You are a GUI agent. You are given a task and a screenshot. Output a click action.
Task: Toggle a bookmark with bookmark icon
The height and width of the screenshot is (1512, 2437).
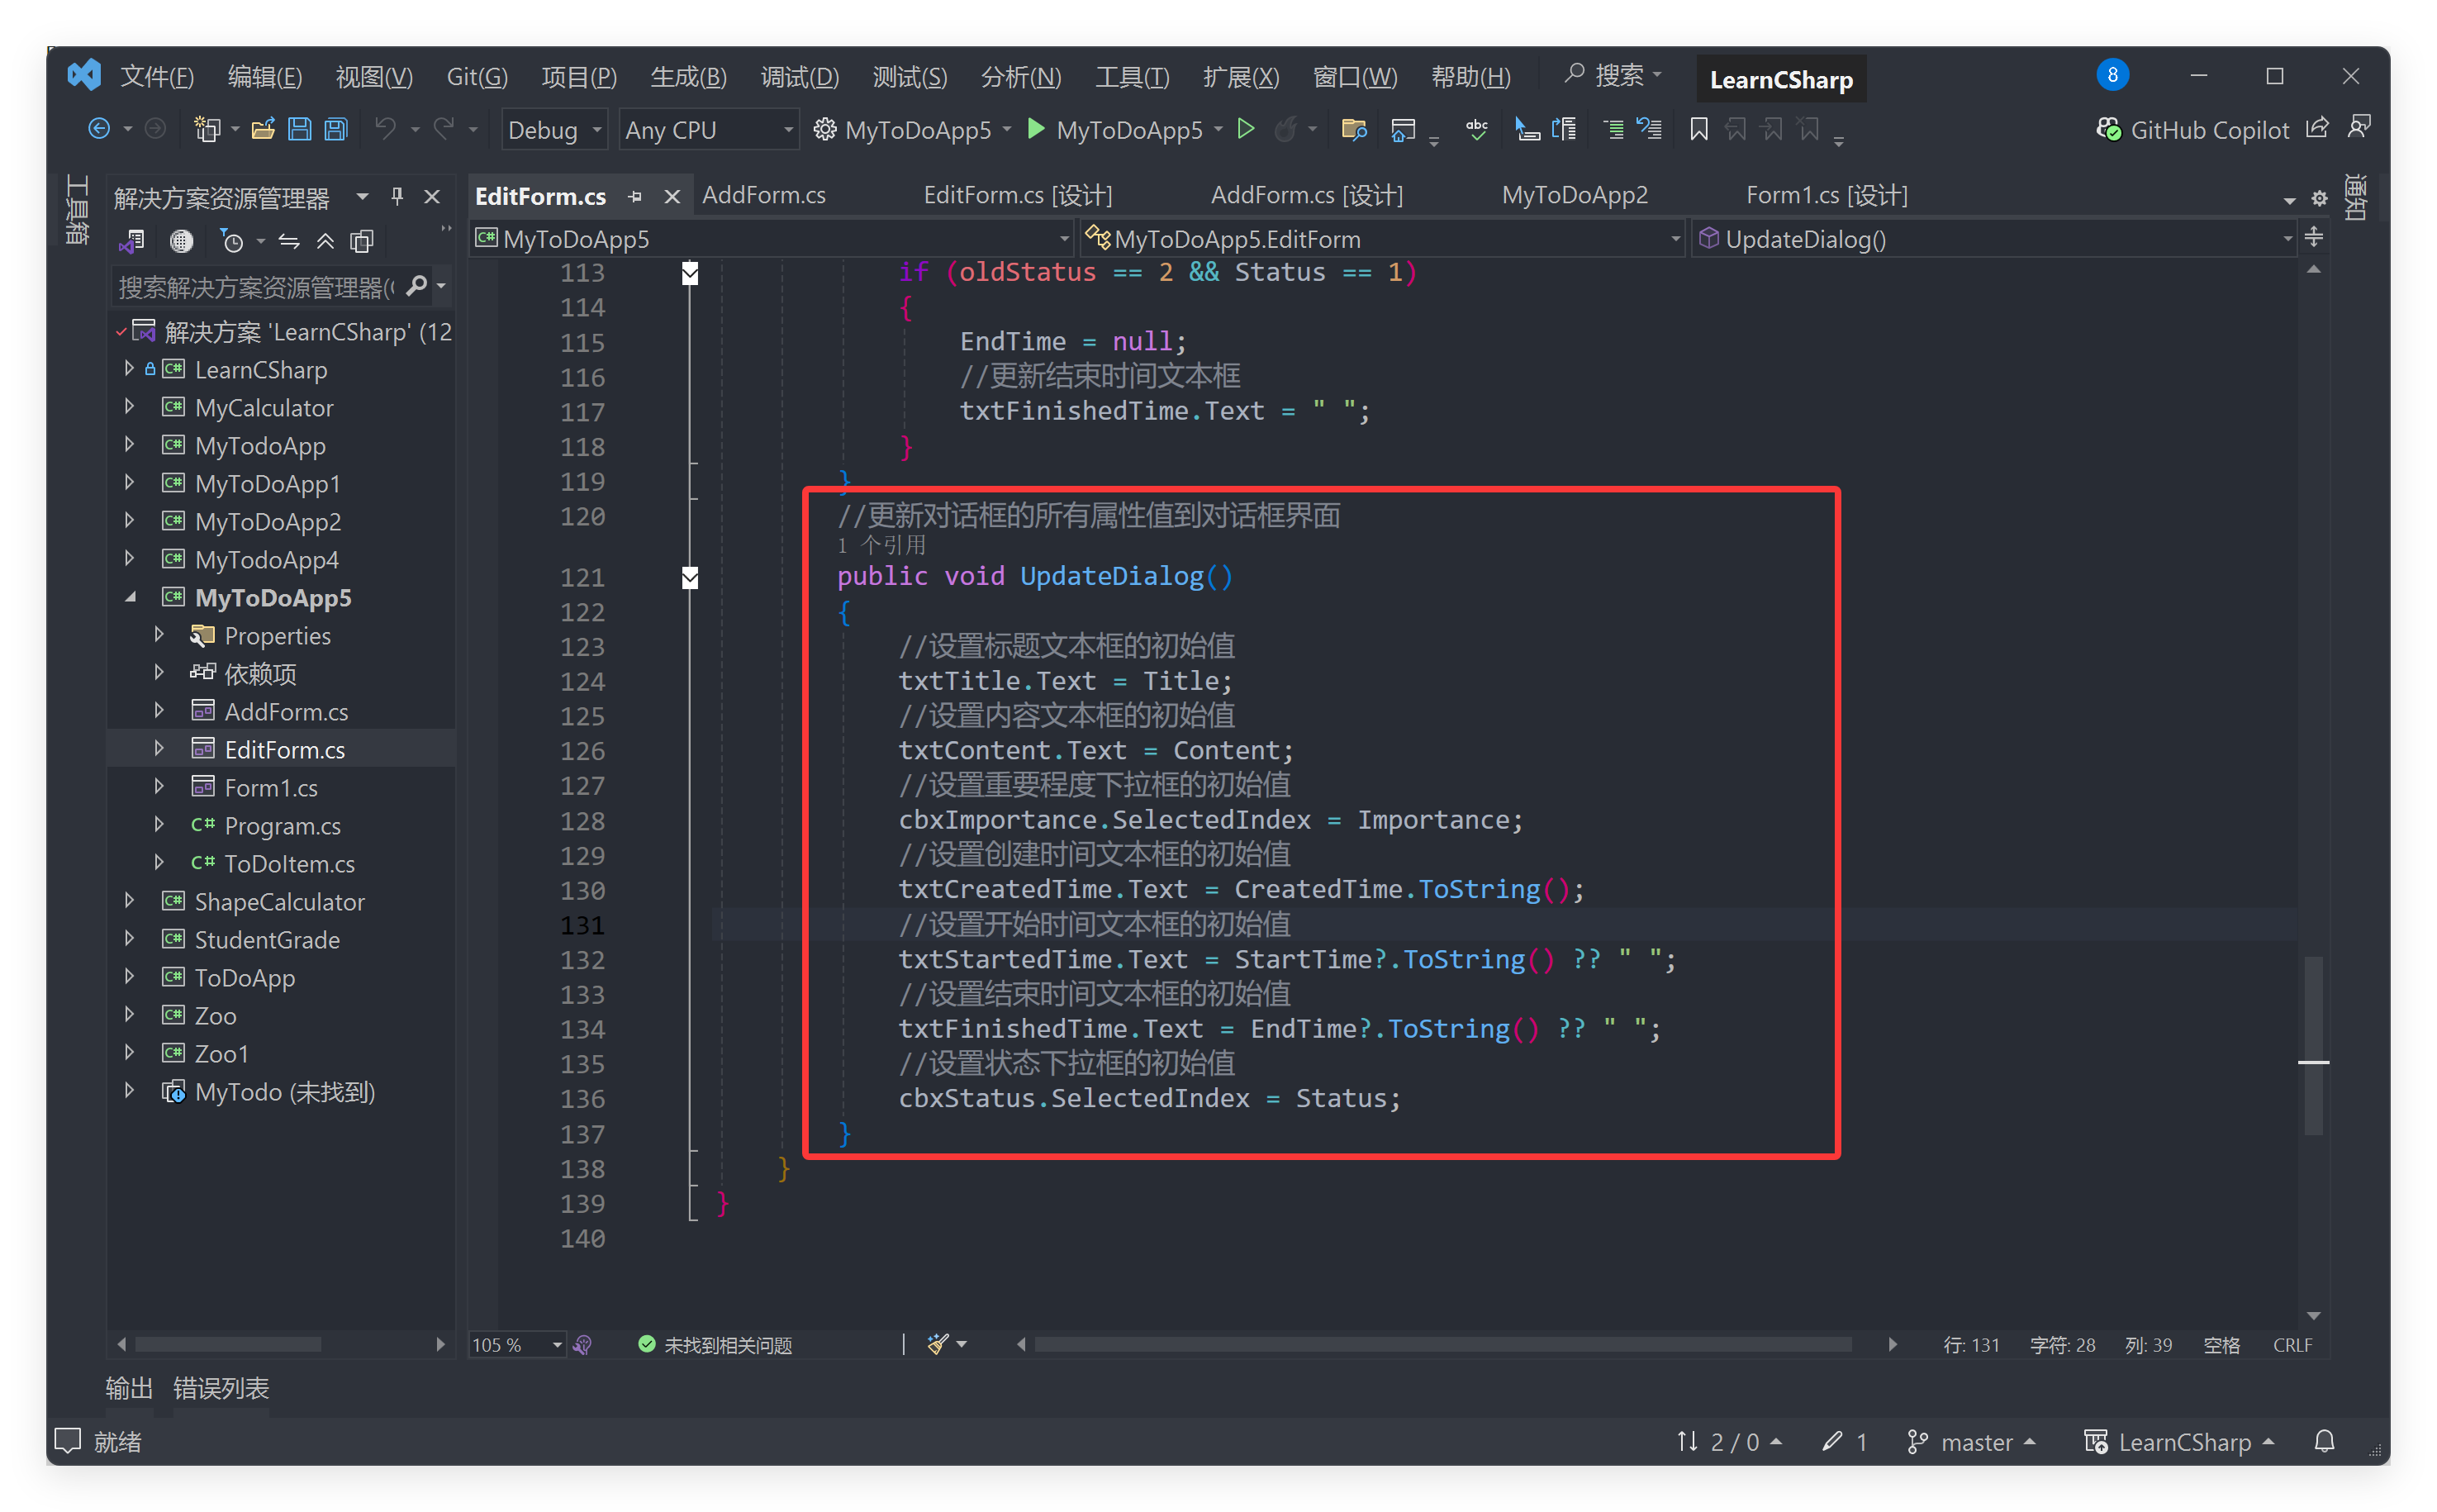coord(1698,129)
